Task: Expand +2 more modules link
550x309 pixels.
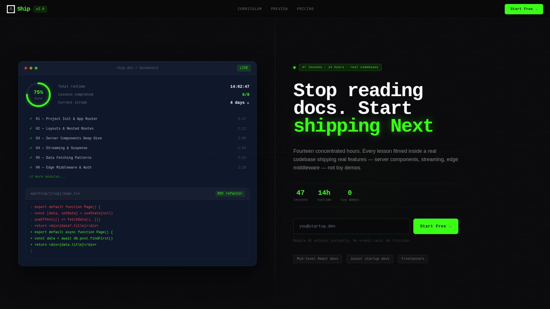Action: pyautogui.click(x=47, y=177)
